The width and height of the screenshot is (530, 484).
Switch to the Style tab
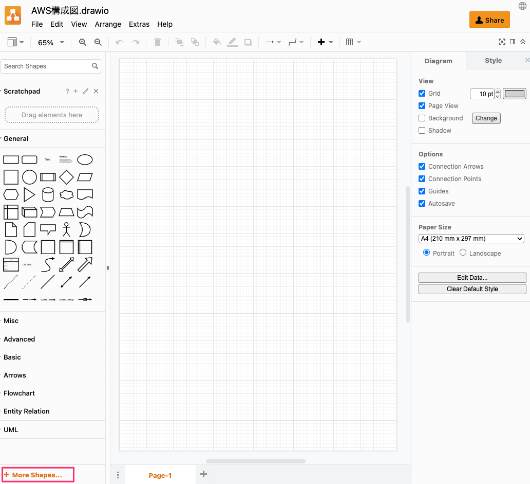tap(493, 60)
